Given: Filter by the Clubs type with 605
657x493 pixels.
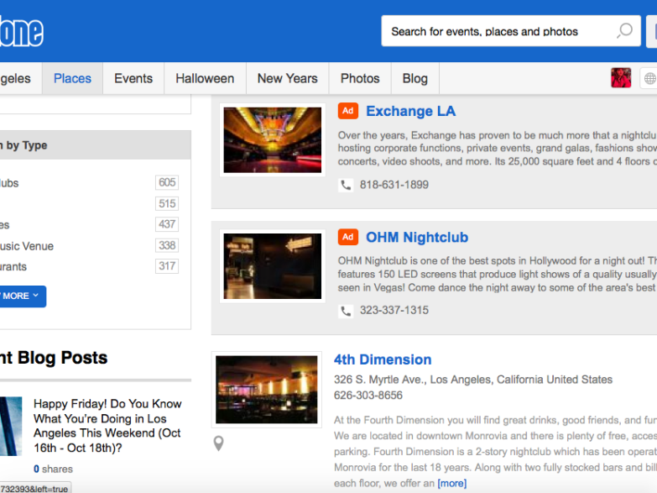Looking at the screenshot, I should (9, 183).
